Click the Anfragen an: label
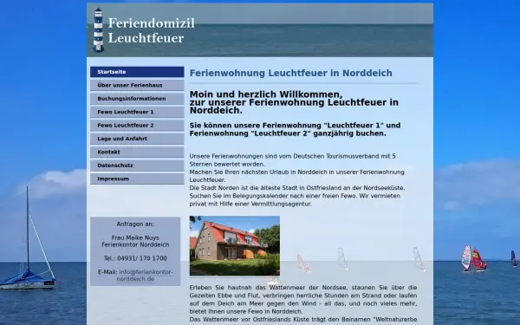The width and height of the screenshot is (520, 325). [135, 224]
